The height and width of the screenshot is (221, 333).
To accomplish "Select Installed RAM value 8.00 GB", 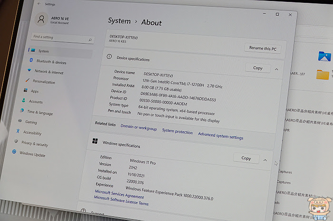I will [x=161, y=88].
